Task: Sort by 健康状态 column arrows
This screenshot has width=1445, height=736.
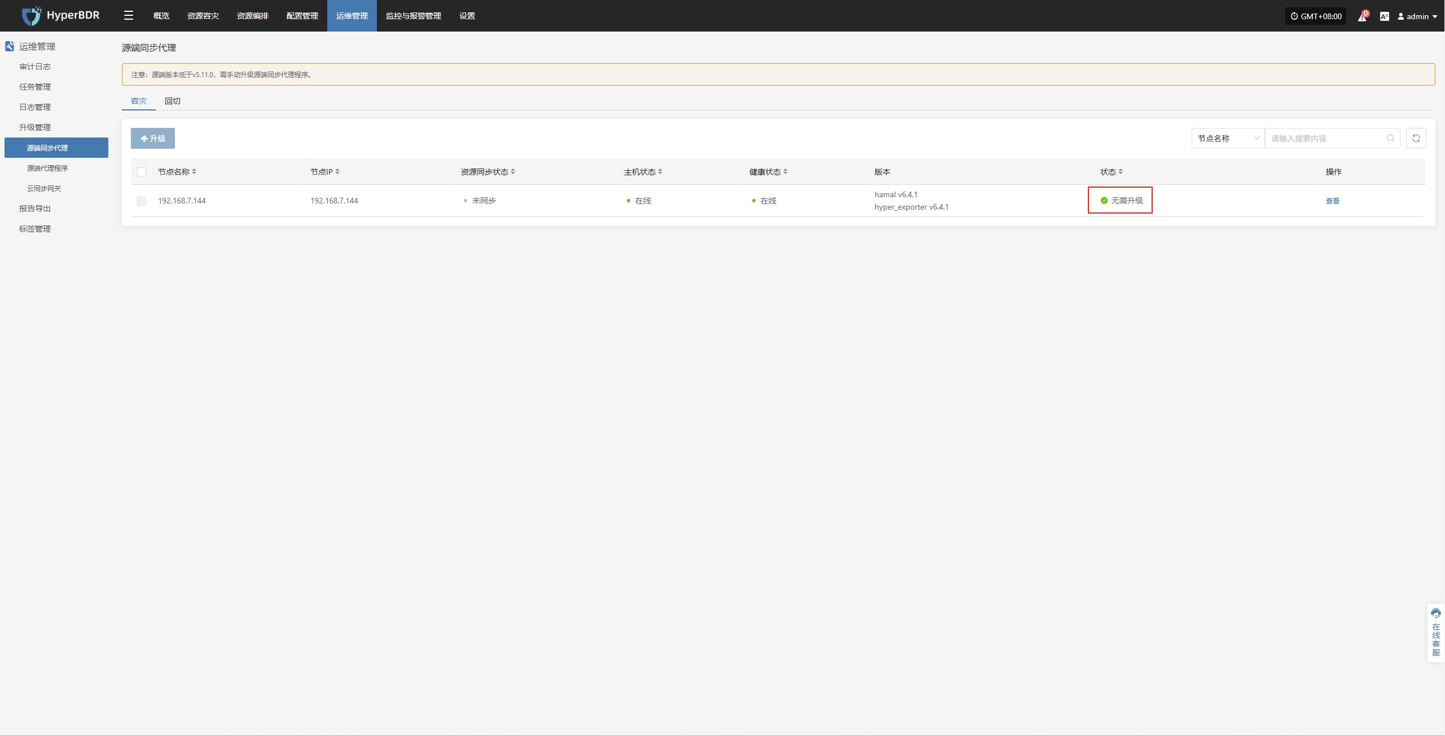Action: click(785, 172)
